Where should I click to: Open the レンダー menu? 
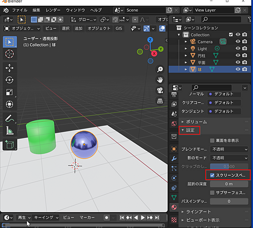click(x=53, y=10)
